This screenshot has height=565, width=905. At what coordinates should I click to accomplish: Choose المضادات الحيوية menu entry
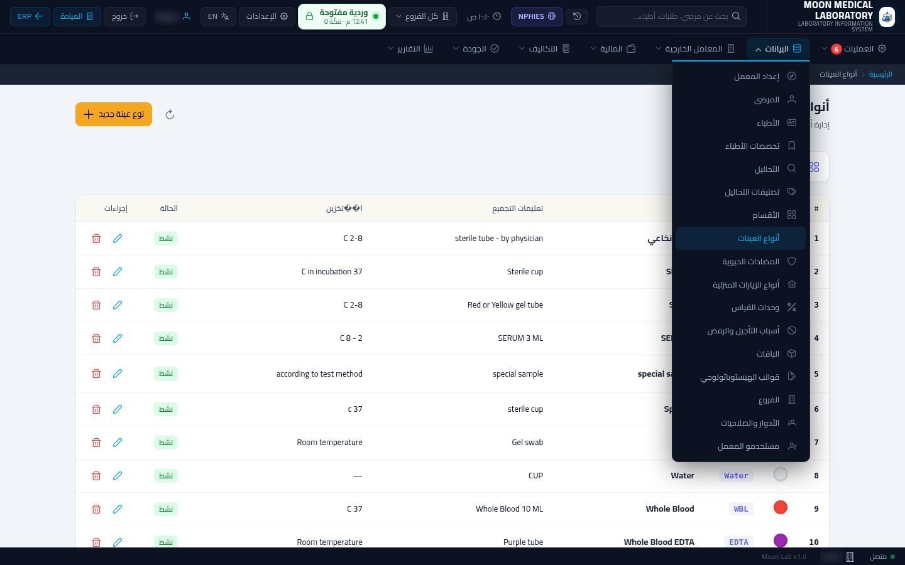pos(740,261)
